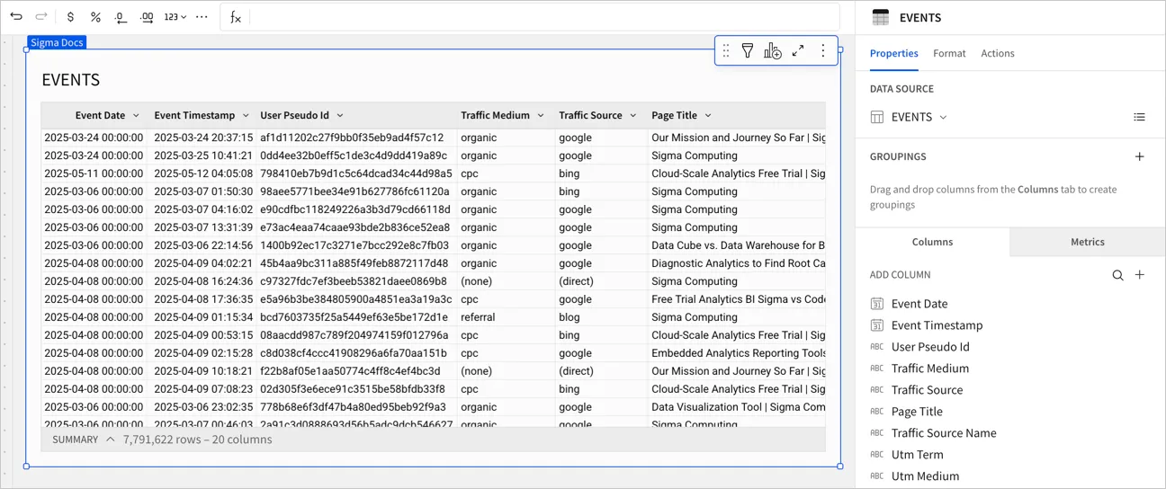Open Page Title column header dropdown
The height and width of the screenshot is (489, 1166).
click(708, 116)
